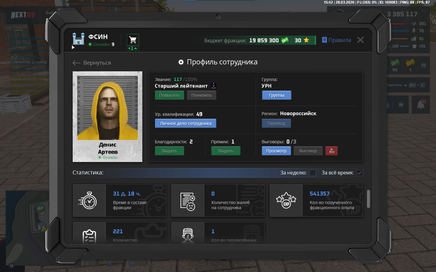
Task: Click the red remove-employee icon button
Action: pyautogui.click(x=331, y=151)
